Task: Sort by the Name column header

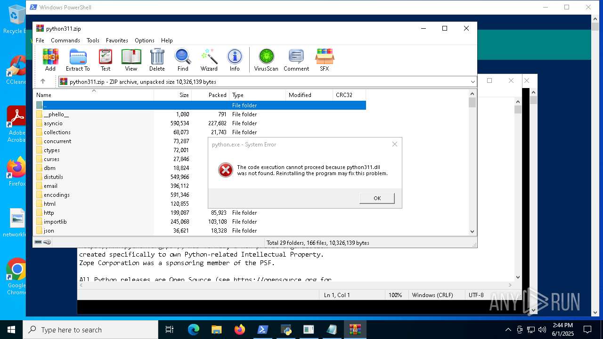Action: pyautogui.click(x=93, y=95)
